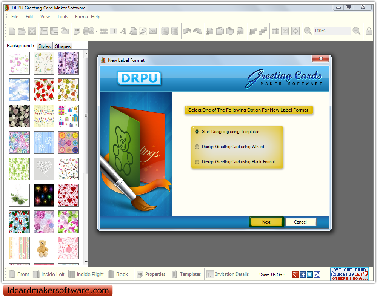Image resolution: width=377 pixels, height=296 pixels.
Task: Open the Inside Right card view
Action: pos(86,274)
